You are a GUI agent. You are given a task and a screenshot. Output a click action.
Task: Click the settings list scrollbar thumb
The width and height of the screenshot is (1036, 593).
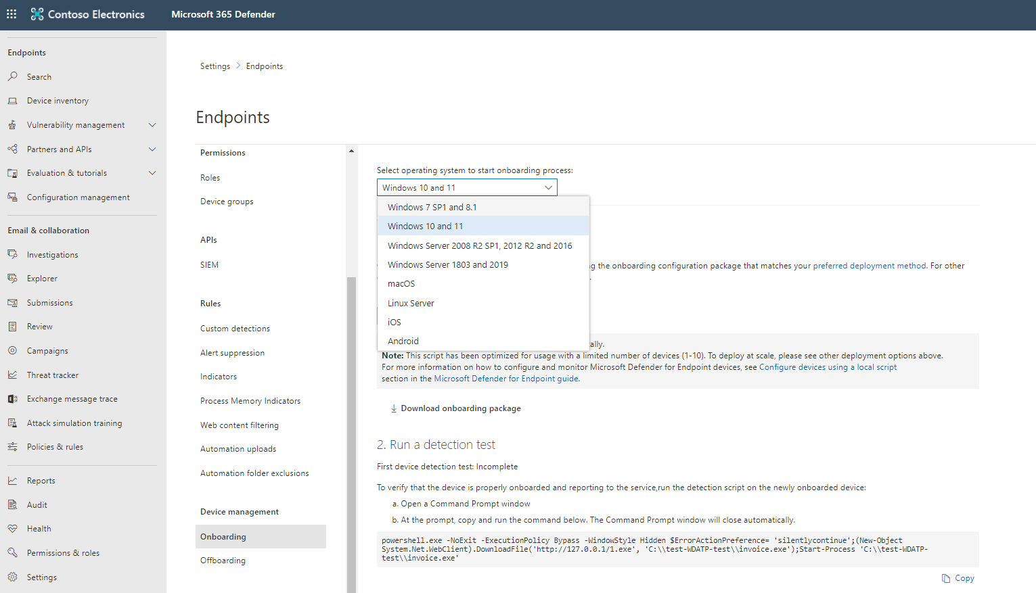[x=351, y=435]
